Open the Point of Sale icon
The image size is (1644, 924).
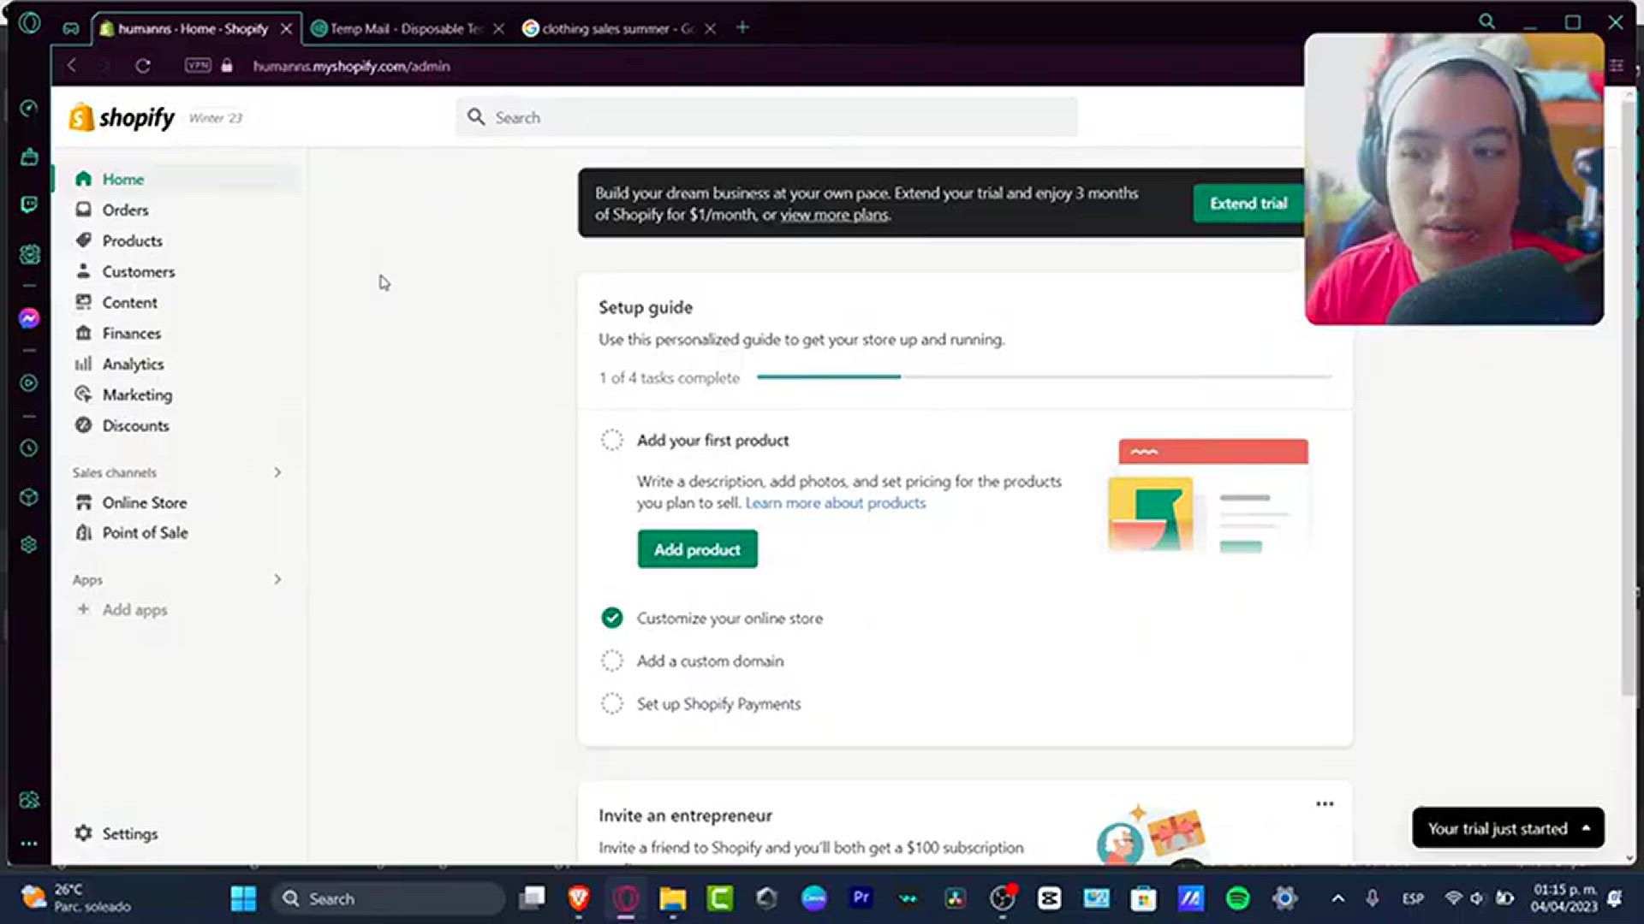pyautogui.click(x=83, y=532)
